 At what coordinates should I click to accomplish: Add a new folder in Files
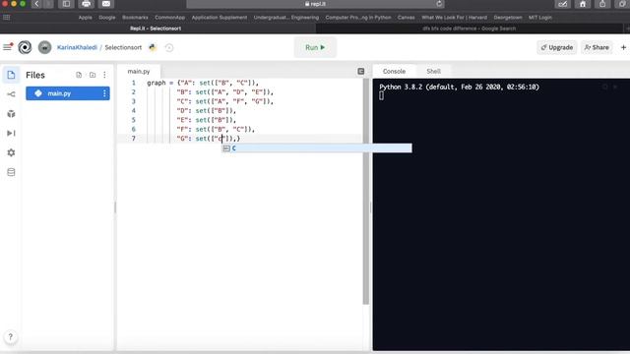click(93, 75)
